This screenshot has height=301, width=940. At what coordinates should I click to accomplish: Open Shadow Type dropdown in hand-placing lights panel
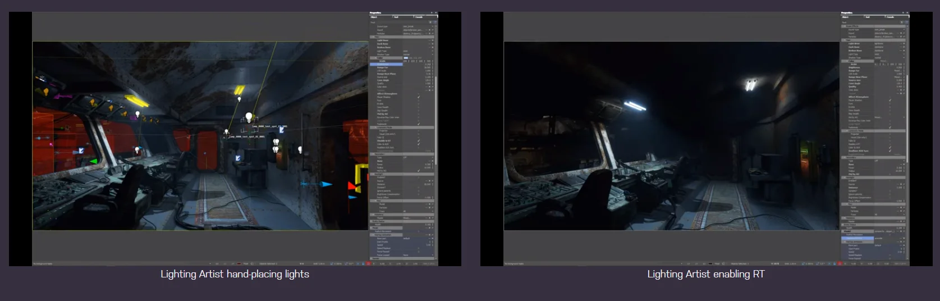coord(418,54)
